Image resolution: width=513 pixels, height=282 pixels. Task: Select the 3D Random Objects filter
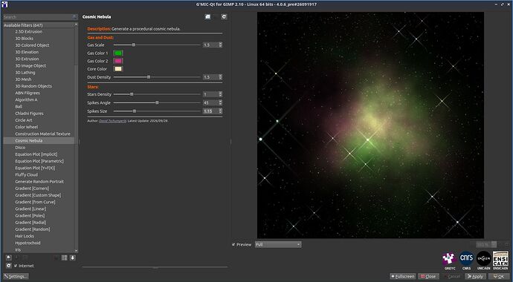point(33,86)
